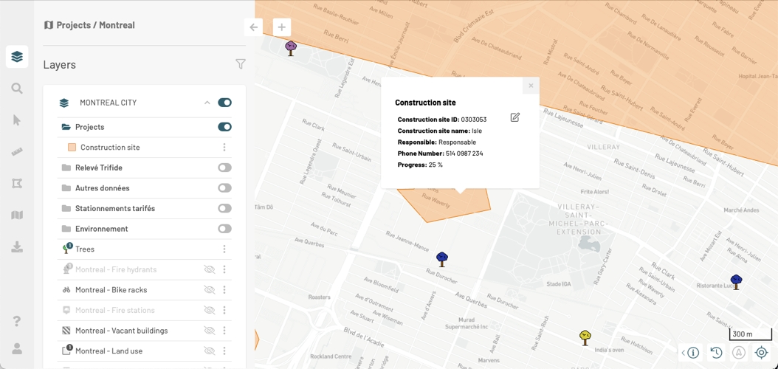Collapse the side panel with arrow button
Viewport: 778px width, 369px height.
[253, 27]
